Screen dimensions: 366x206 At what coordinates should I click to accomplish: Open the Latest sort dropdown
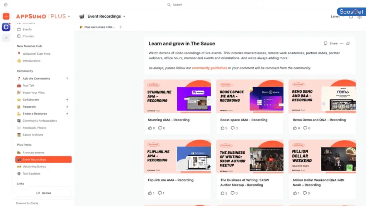[337, 16]
